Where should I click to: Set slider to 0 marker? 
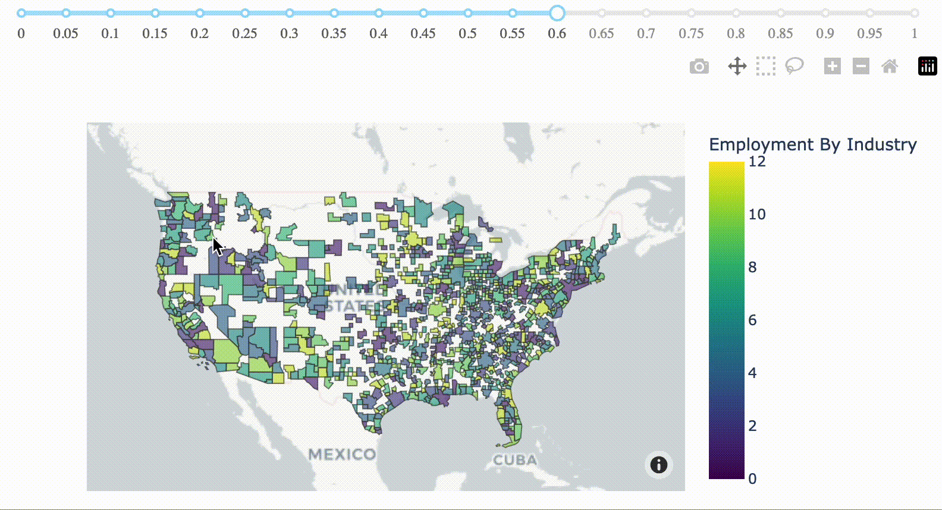click(x=21, y=13)
